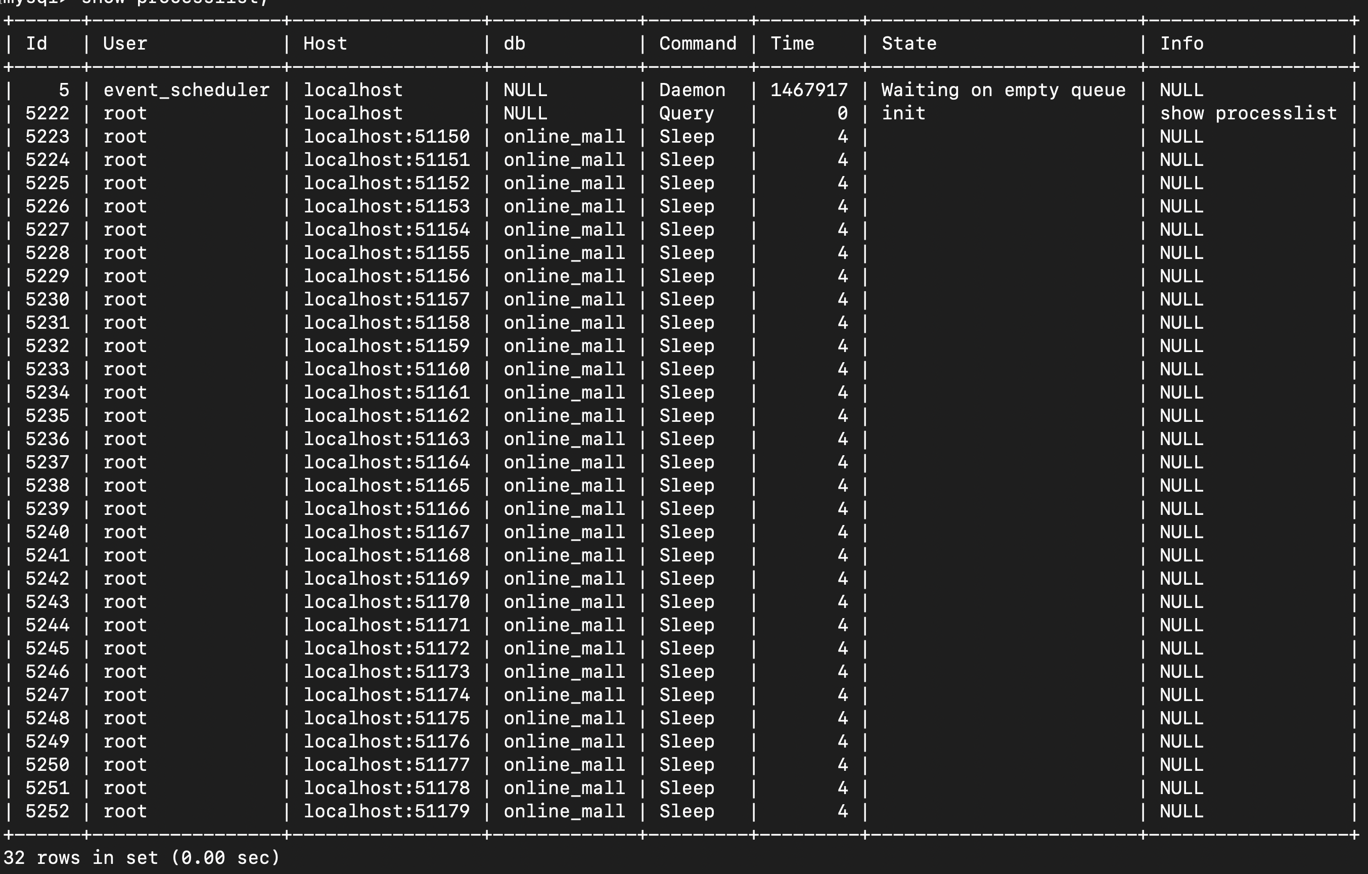Select process Id 5235
Viewport: 1368px width, 874px height.
tap(47, 417)
